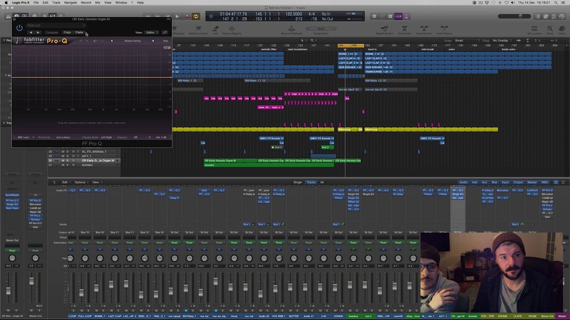This screenshot has width=570, height=320.
Task: Click the Play button in transport
Action: (x=177, y=17)
